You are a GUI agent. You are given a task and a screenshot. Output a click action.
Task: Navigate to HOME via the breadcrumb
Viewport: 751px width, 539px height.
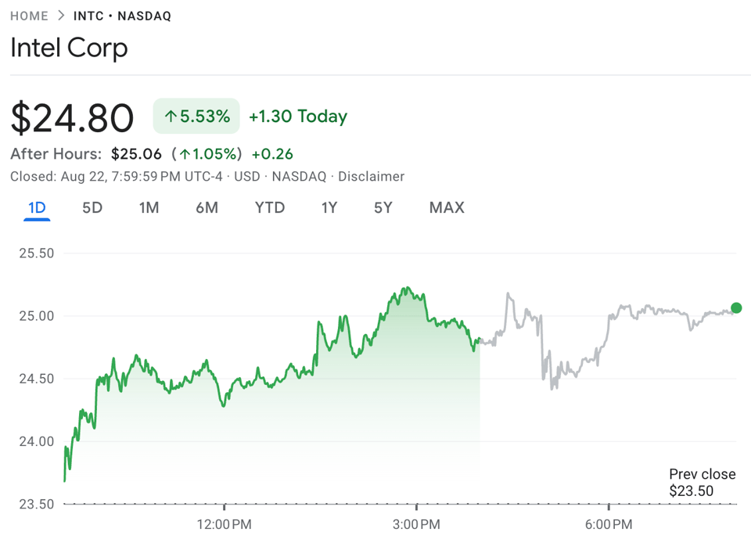click(29, 15)
